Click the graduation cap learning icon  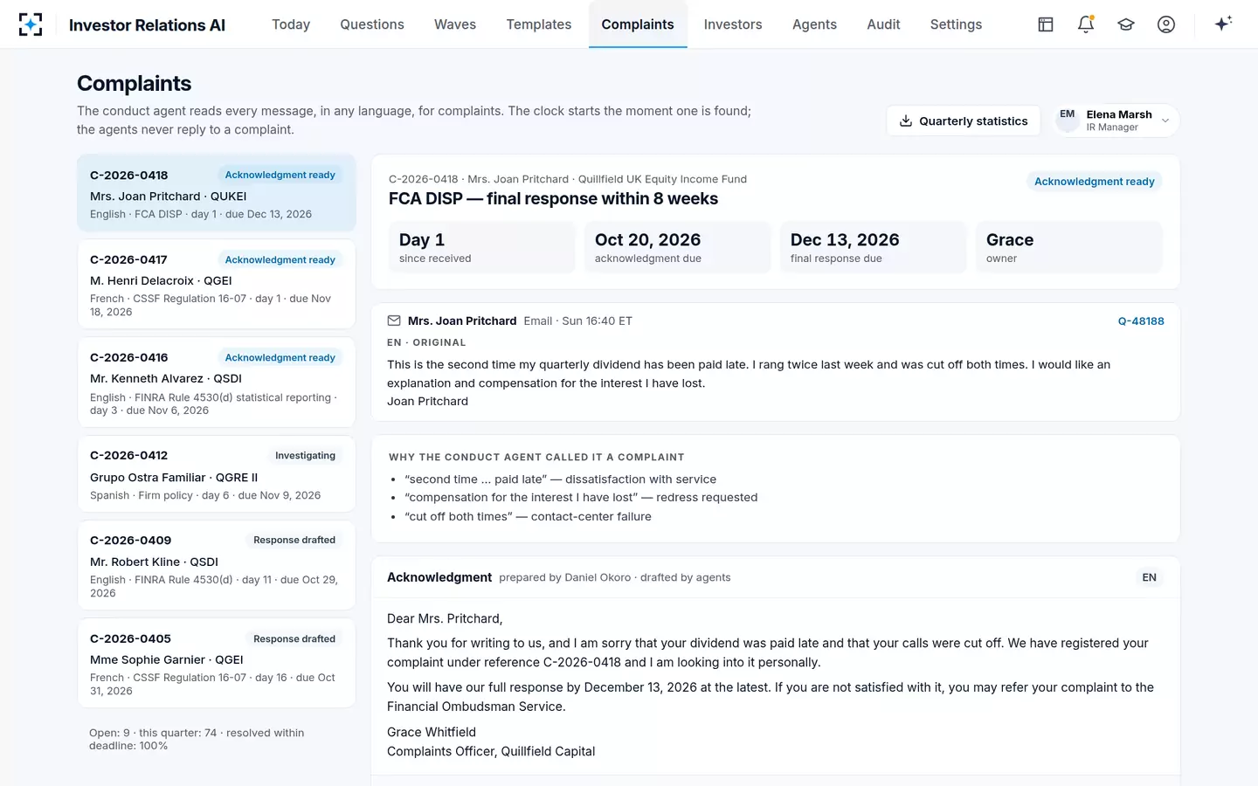1126,24
